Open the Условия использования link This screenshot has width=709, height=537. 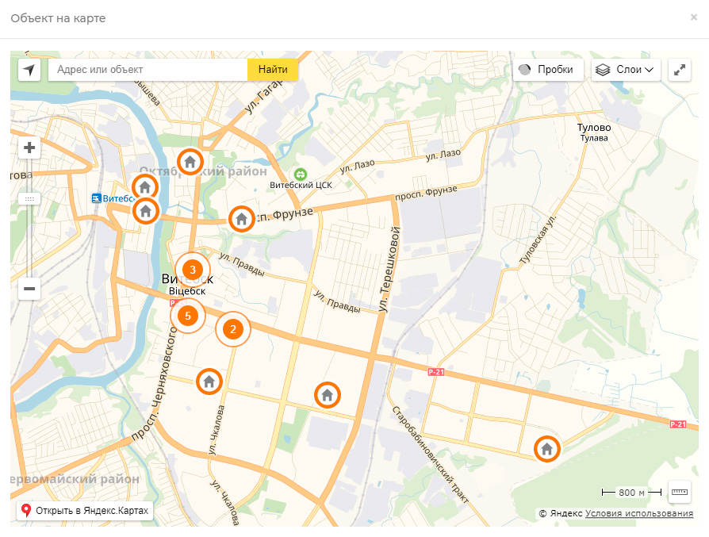coord(639,514)
